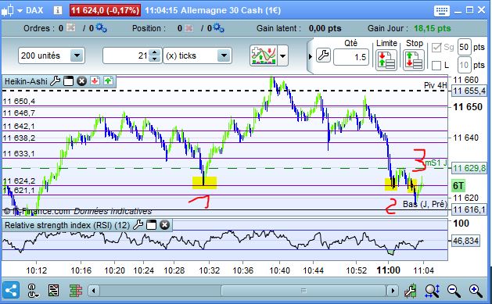The width and height of the screenshot is (492, 304).
Task: Click the 11 655,4 Piv 4H price label
Action: coord(469,91)
